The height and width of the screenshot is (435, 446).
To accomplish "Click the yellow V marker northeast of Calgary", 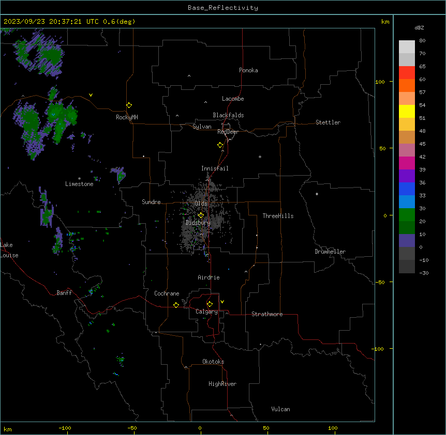I will 222,302.
